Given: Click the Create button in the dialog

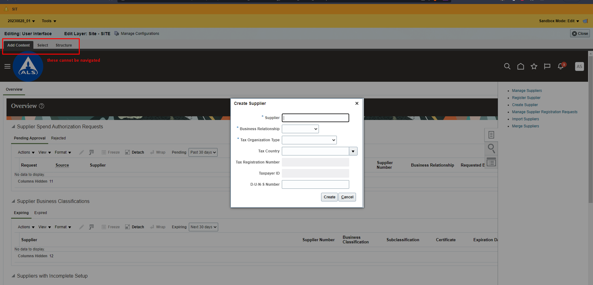Looking at the screenshot, I should click(329, 197).
